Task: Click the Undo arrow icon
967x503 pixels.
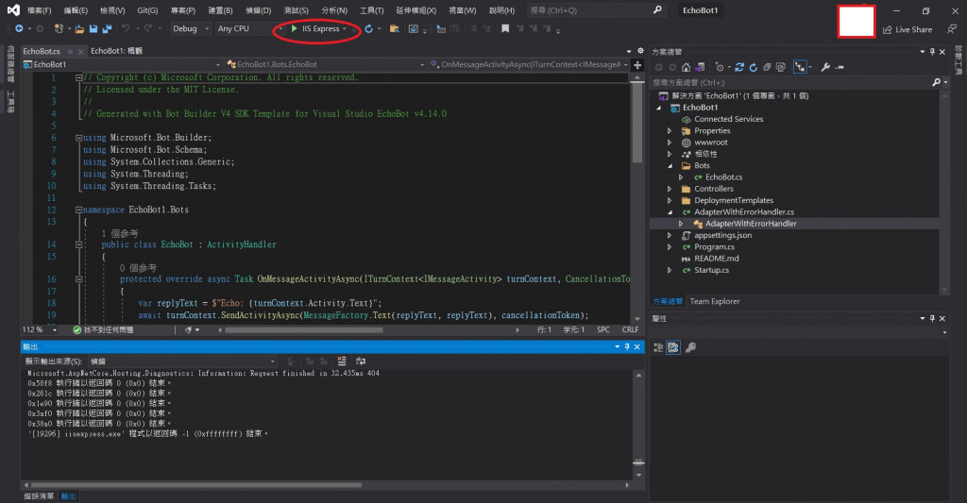Action: (126, 29)
